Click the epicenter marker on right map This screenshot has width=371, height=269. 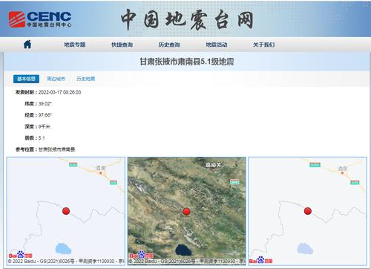[x=308, y=211]
